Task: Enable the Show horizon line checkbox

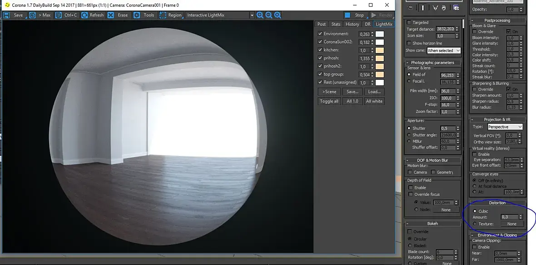Action: [x=409, y=43]
